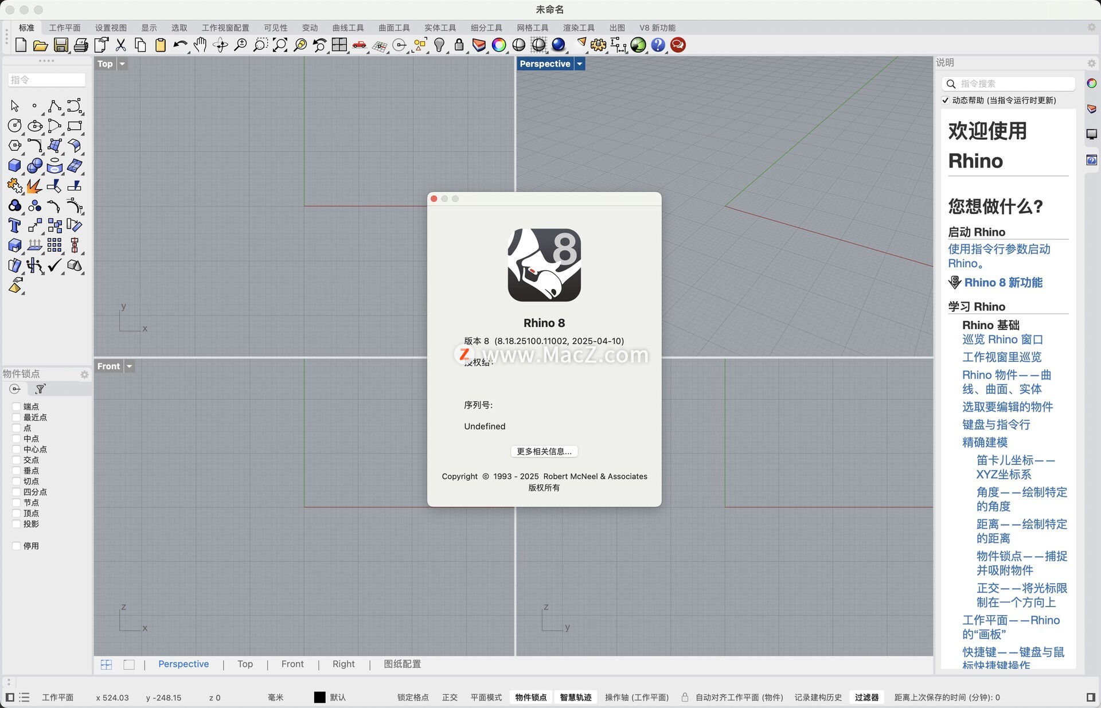Click the 更多相关信息... button
Screen dimensions: 1101x708
coord(544,451)
